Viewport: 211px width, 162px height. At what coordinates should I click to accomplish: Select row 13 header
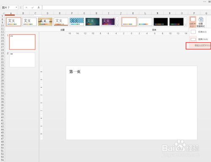(2, 35)
